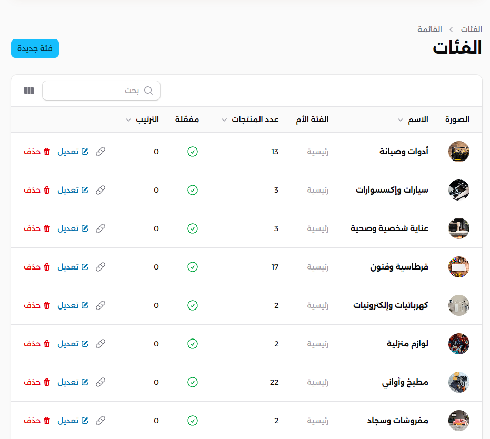Edit (تعديل) the عناية شخصية وصحية category
Image resolution: width=490 pixels, height=439 pixels.
(x=73, y=228)
